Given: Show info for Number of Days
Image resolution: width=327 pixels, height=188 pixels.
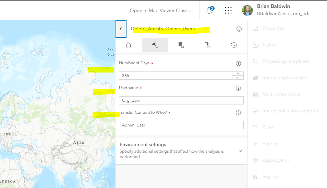Looking at the screenshot, I should tap(238, 63).
